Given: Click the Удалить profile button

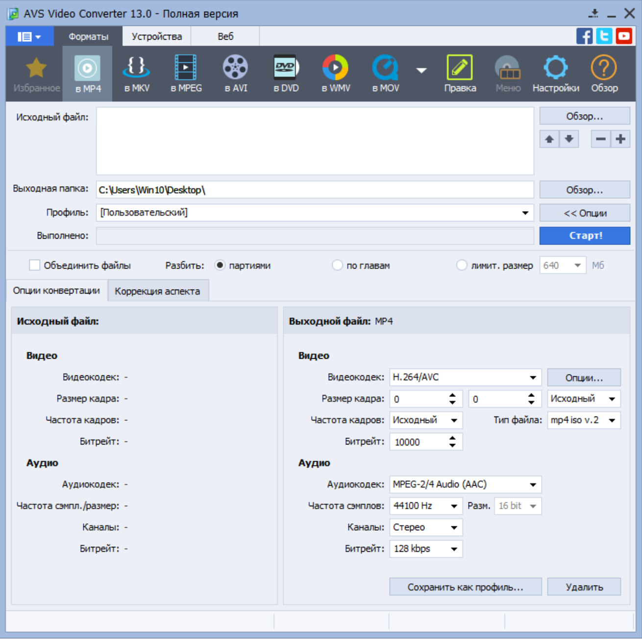Looking at the screenshot, I should click(584, 587).
